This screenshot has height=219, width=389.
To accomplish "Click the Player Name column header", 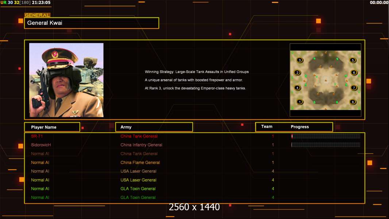I will pos(52,127).
